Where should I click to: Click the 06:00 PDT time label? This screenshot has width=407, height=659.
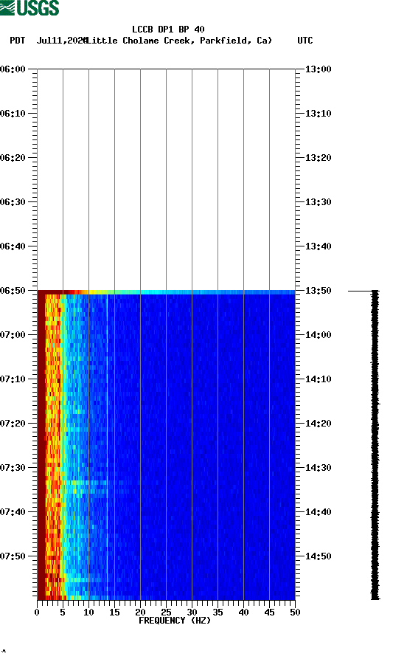point(13,69)
